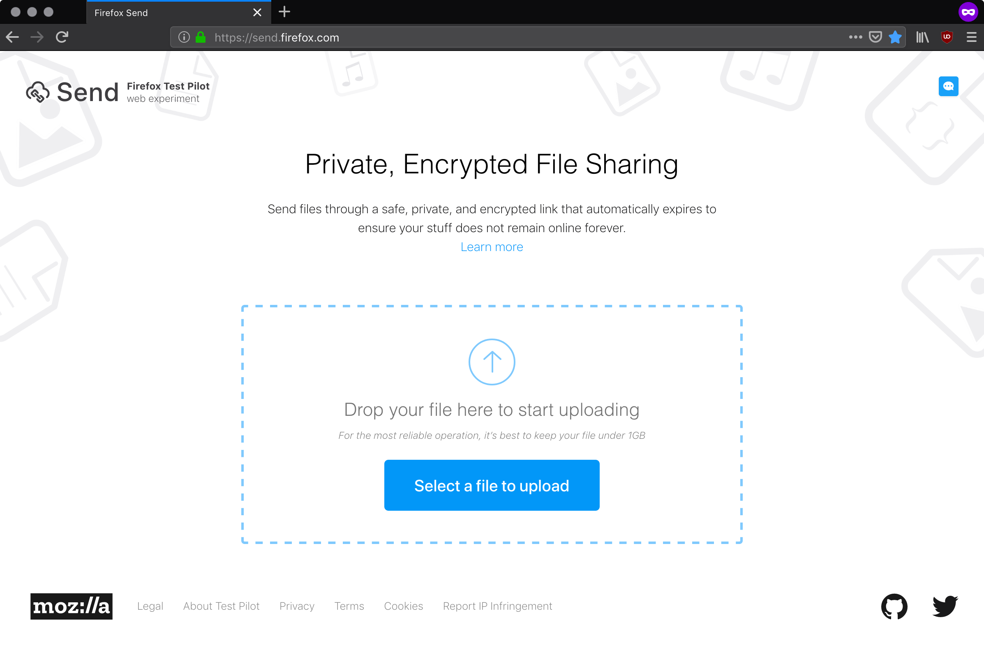Bookmark this page with the star icon
Screen dimensions: 984x650
pos(896,37)
